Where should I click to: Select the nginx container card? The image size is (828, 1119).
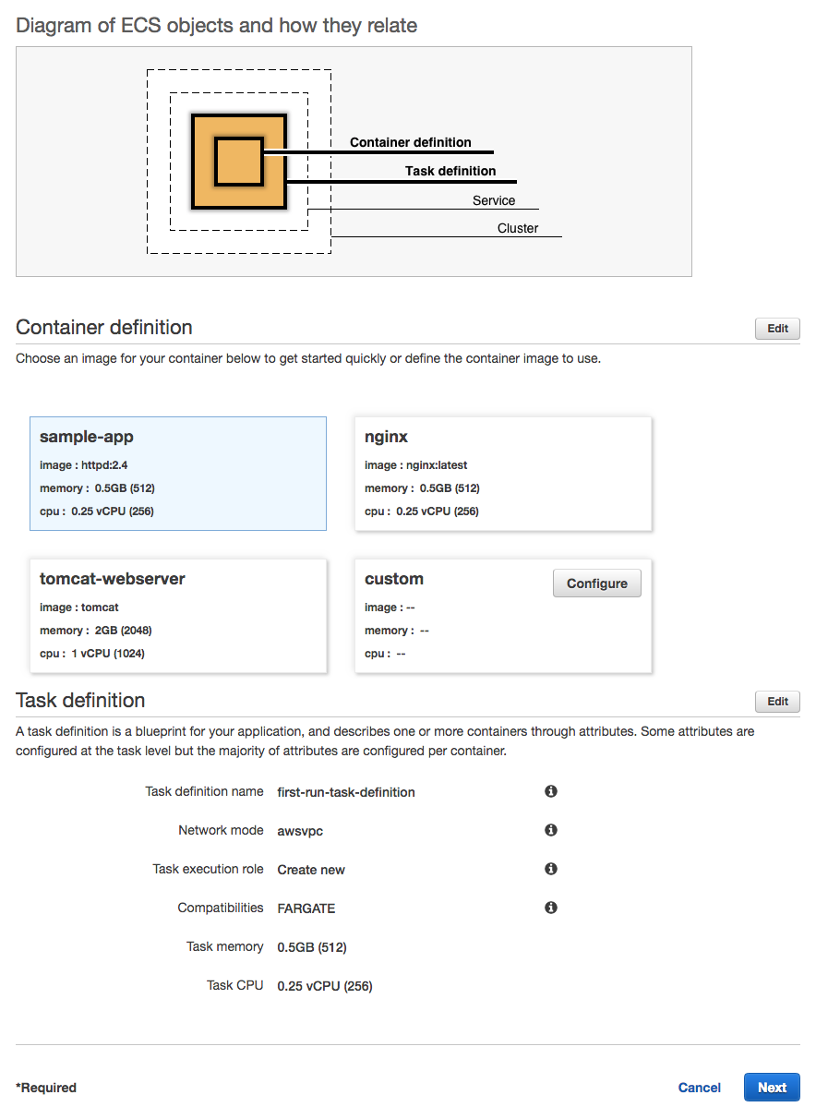(x=503, y=474)
